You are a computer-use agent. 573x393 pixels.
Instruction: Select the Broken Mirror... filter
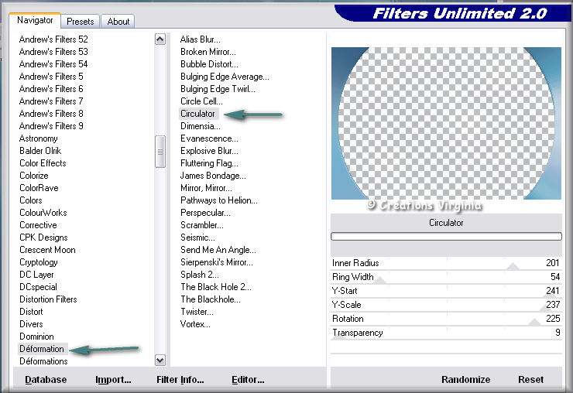click(x=208, y=52)
